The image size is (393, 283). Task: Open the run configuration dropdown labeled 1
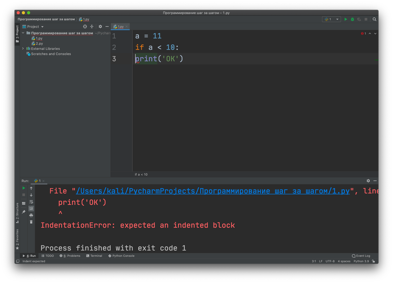pos(331,19)
